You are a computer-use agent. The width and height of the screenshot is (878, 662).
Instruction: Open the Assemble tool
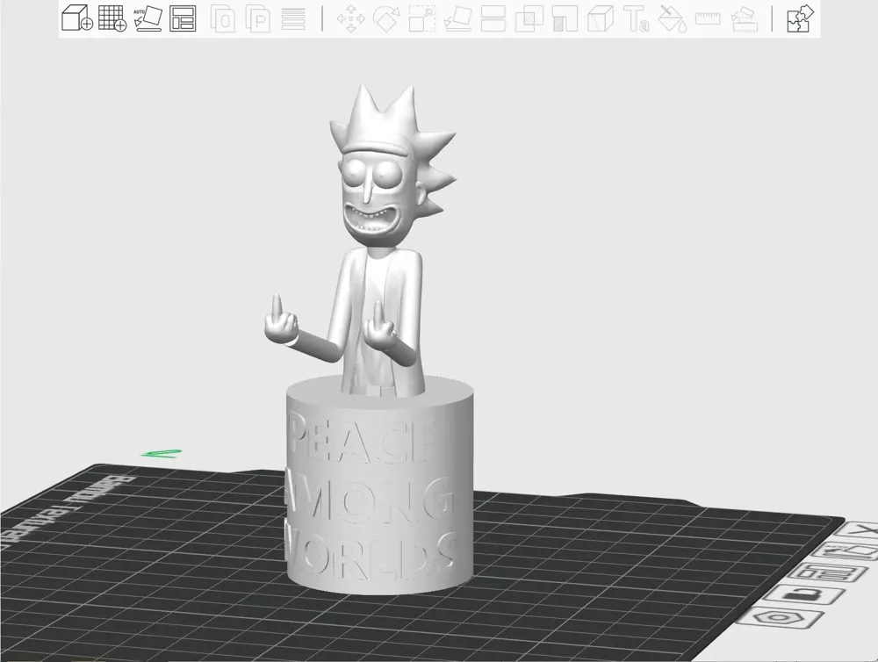[x=745, y=19]
